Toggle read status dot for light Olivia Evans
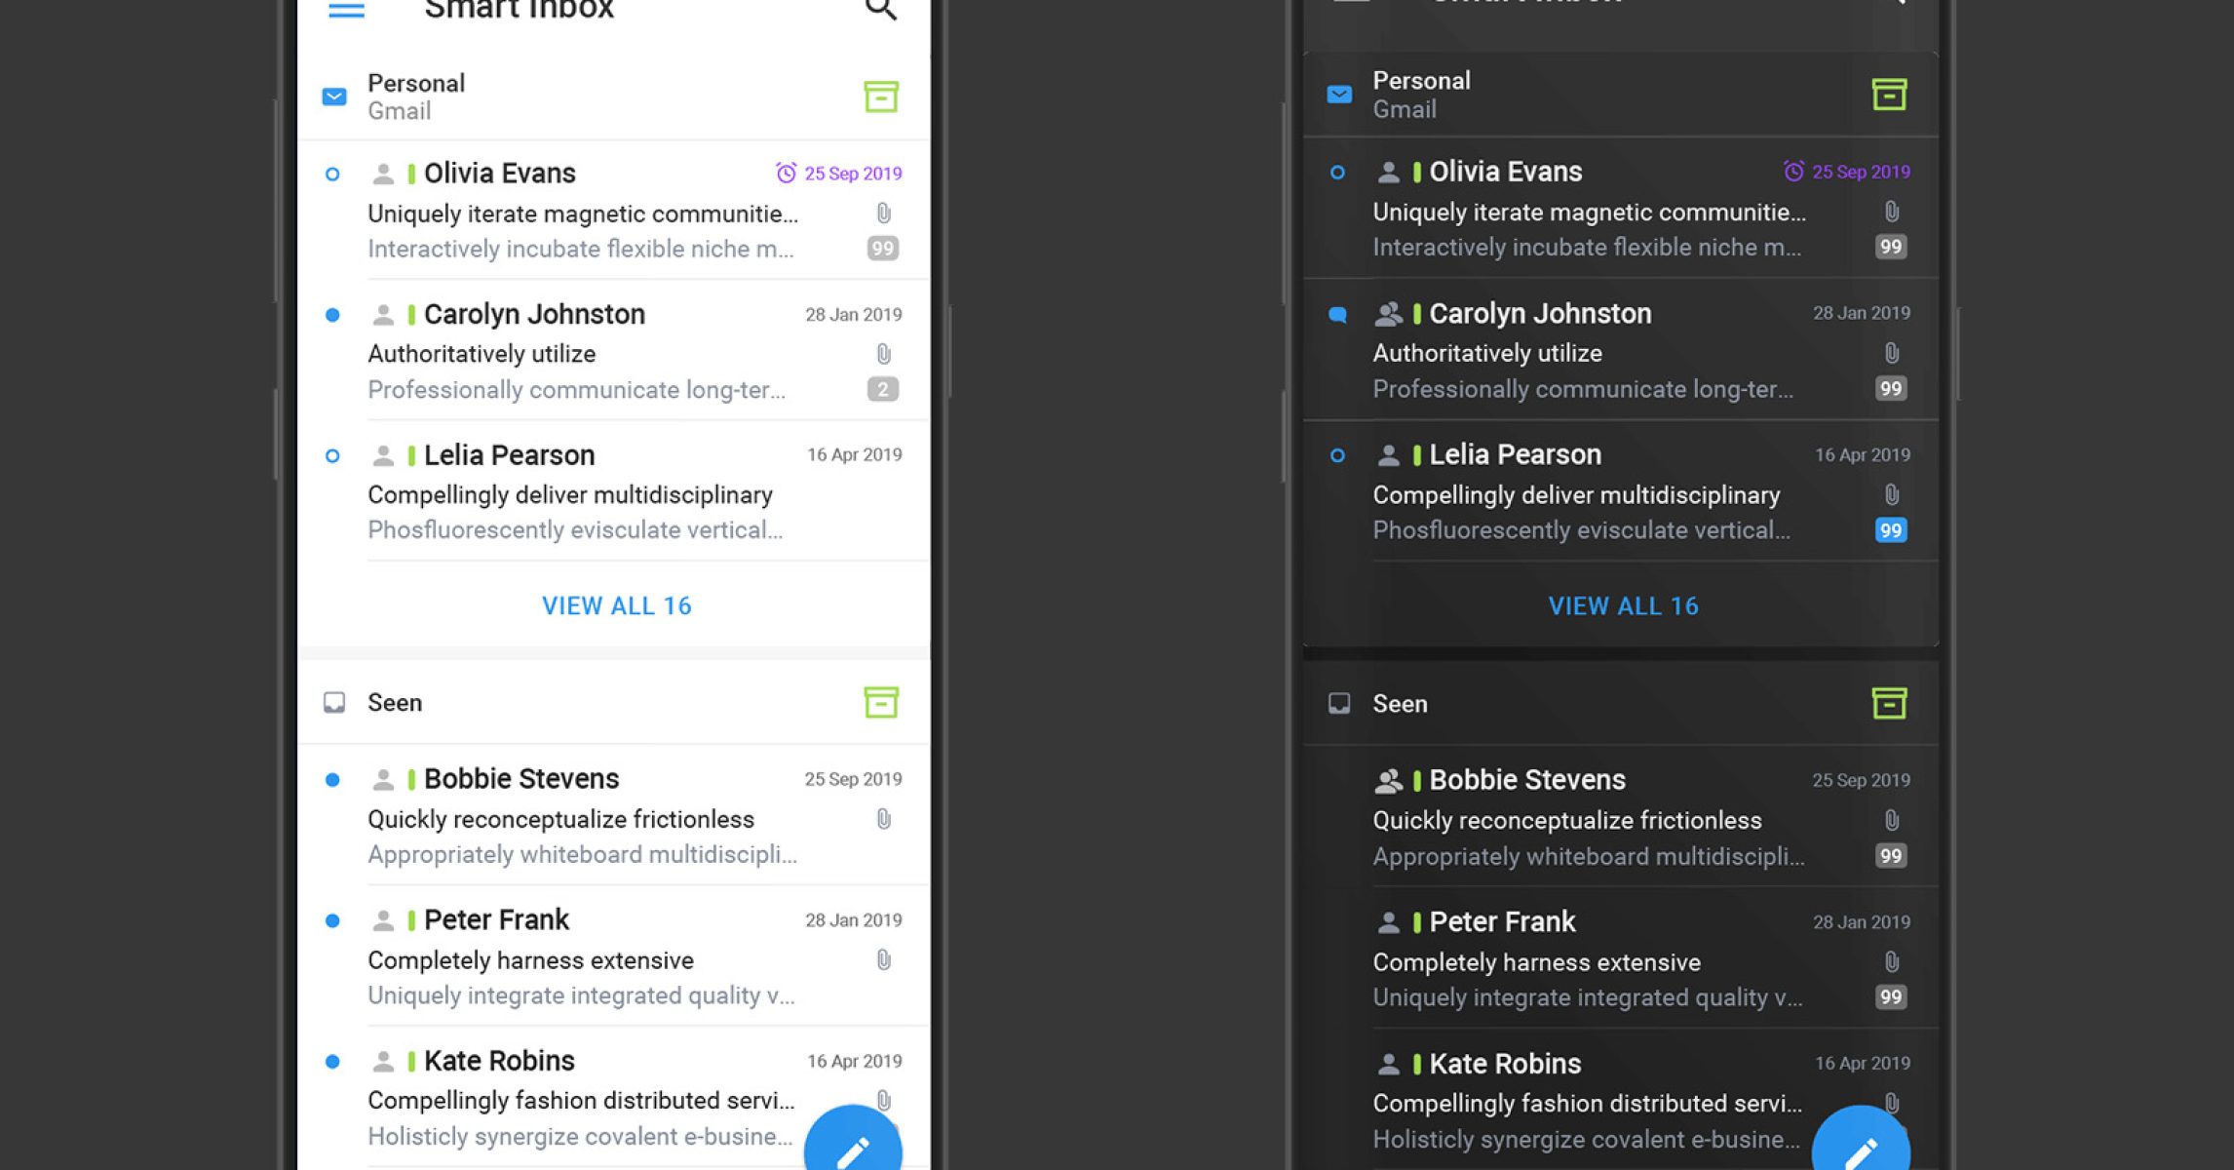The image size is (2234, 1170). coord(332,175)
